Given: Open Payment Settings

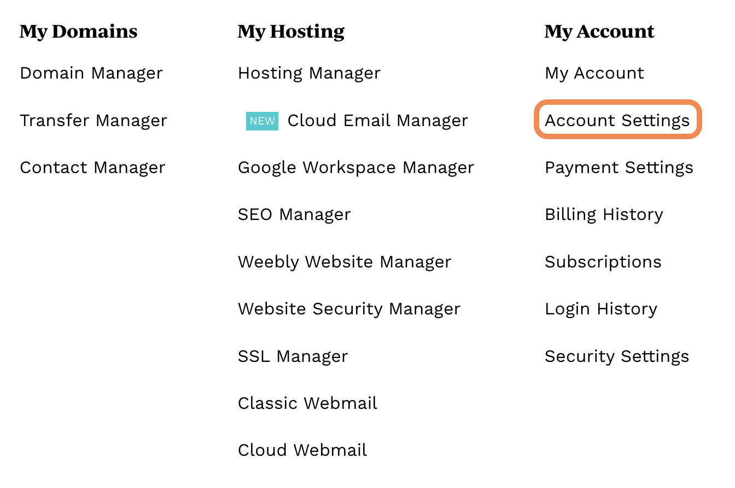Looking at the screenshot, I should pyautogui.click(x=619, y=168).
